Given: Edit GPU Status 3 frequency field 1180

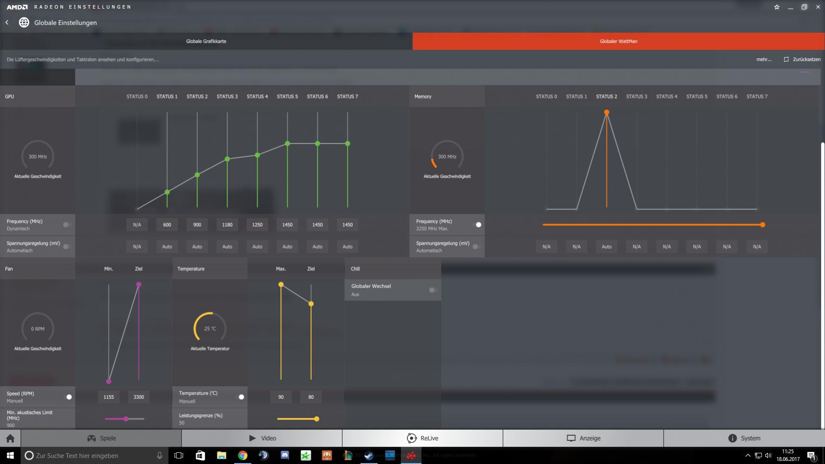Looking at the screenshot, I should click(x=227, y=224).
